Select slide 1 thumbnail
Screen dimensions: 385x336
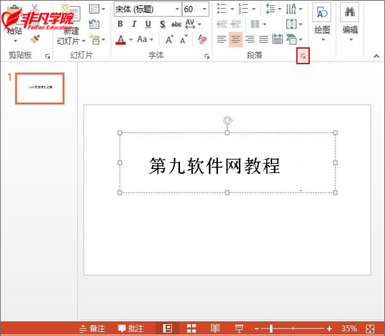[x=40, y=89]
